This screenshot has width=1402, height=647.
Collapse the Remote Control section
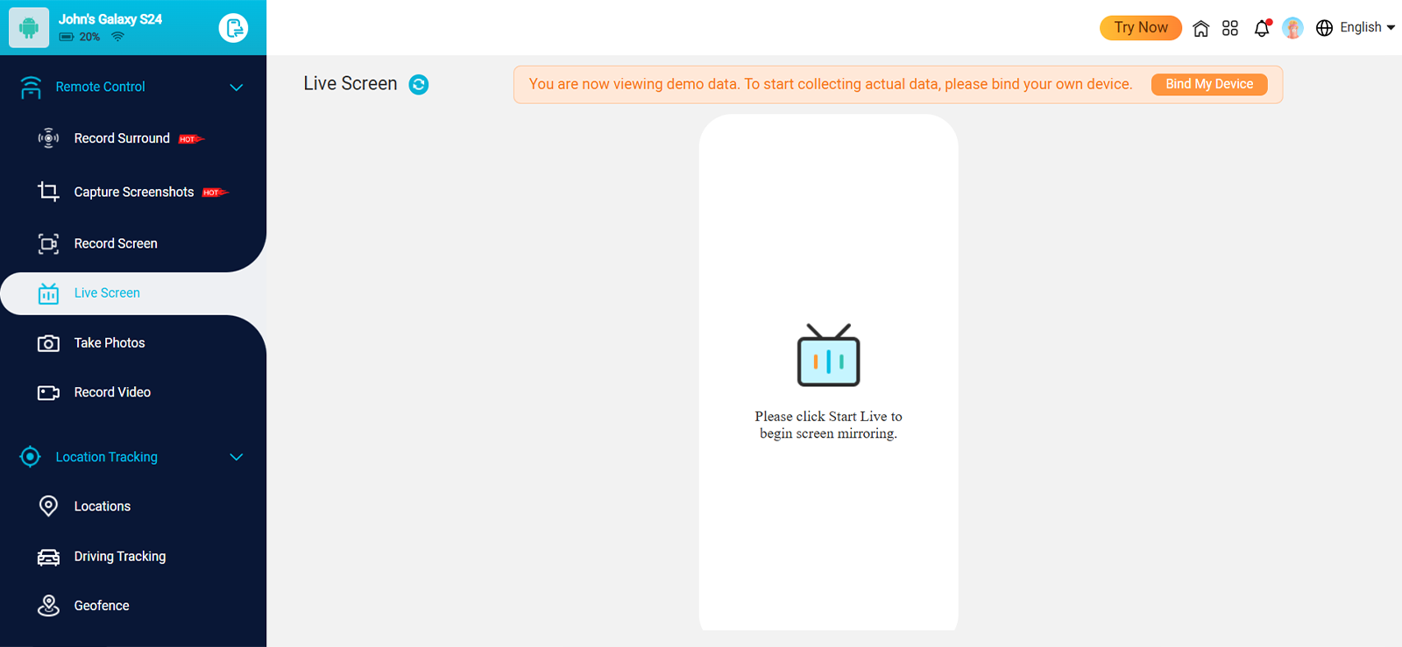[236, 87]
